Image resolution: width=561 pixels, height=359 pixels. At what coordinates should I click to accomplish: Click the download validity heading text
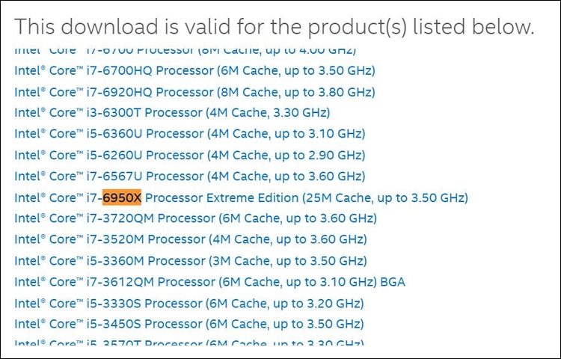click(274, 27)
